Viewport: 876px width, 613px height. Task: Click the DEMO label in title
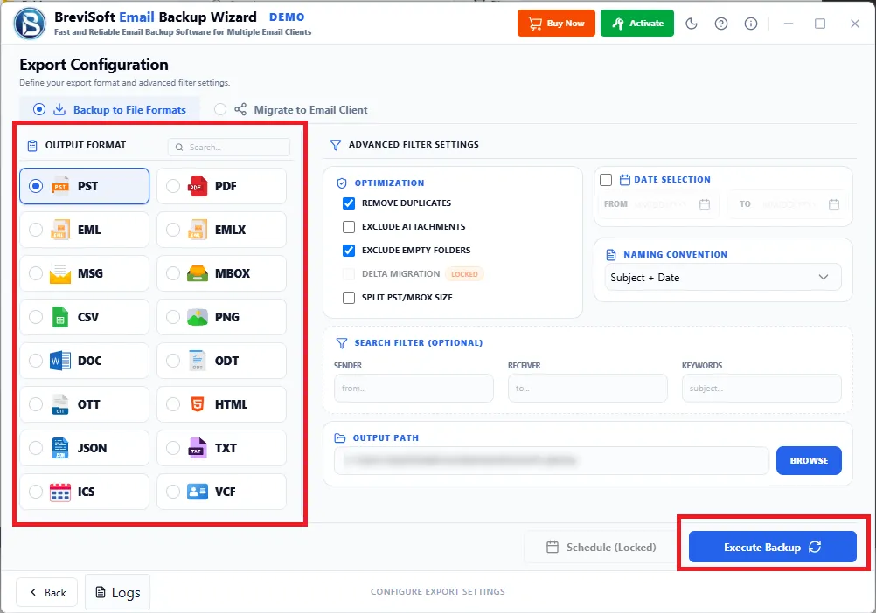287,17
